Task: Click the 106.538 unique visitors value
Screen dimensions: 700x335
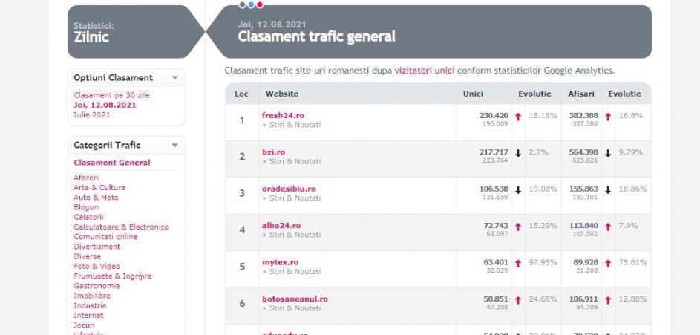Action: tap(494, 189)
